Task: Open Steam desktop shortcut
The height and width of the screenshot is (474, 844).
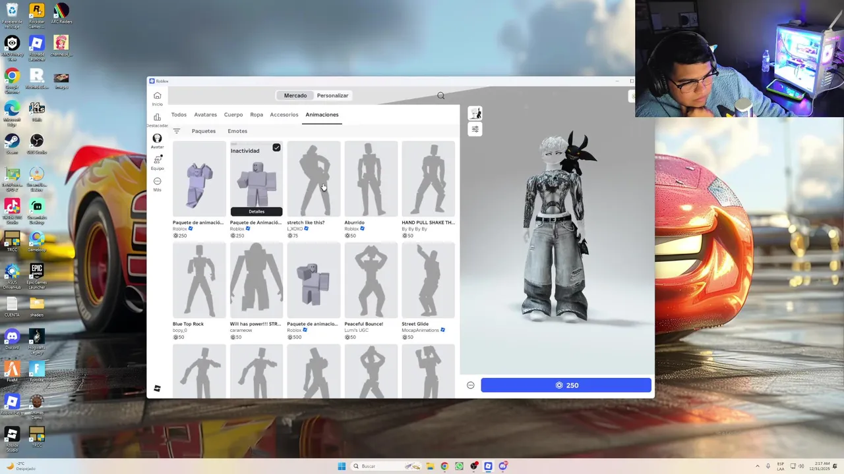Action: 12,144
